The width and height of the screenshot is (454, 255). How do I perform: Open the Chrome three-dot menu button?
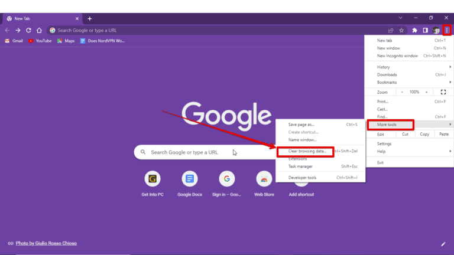447,30
